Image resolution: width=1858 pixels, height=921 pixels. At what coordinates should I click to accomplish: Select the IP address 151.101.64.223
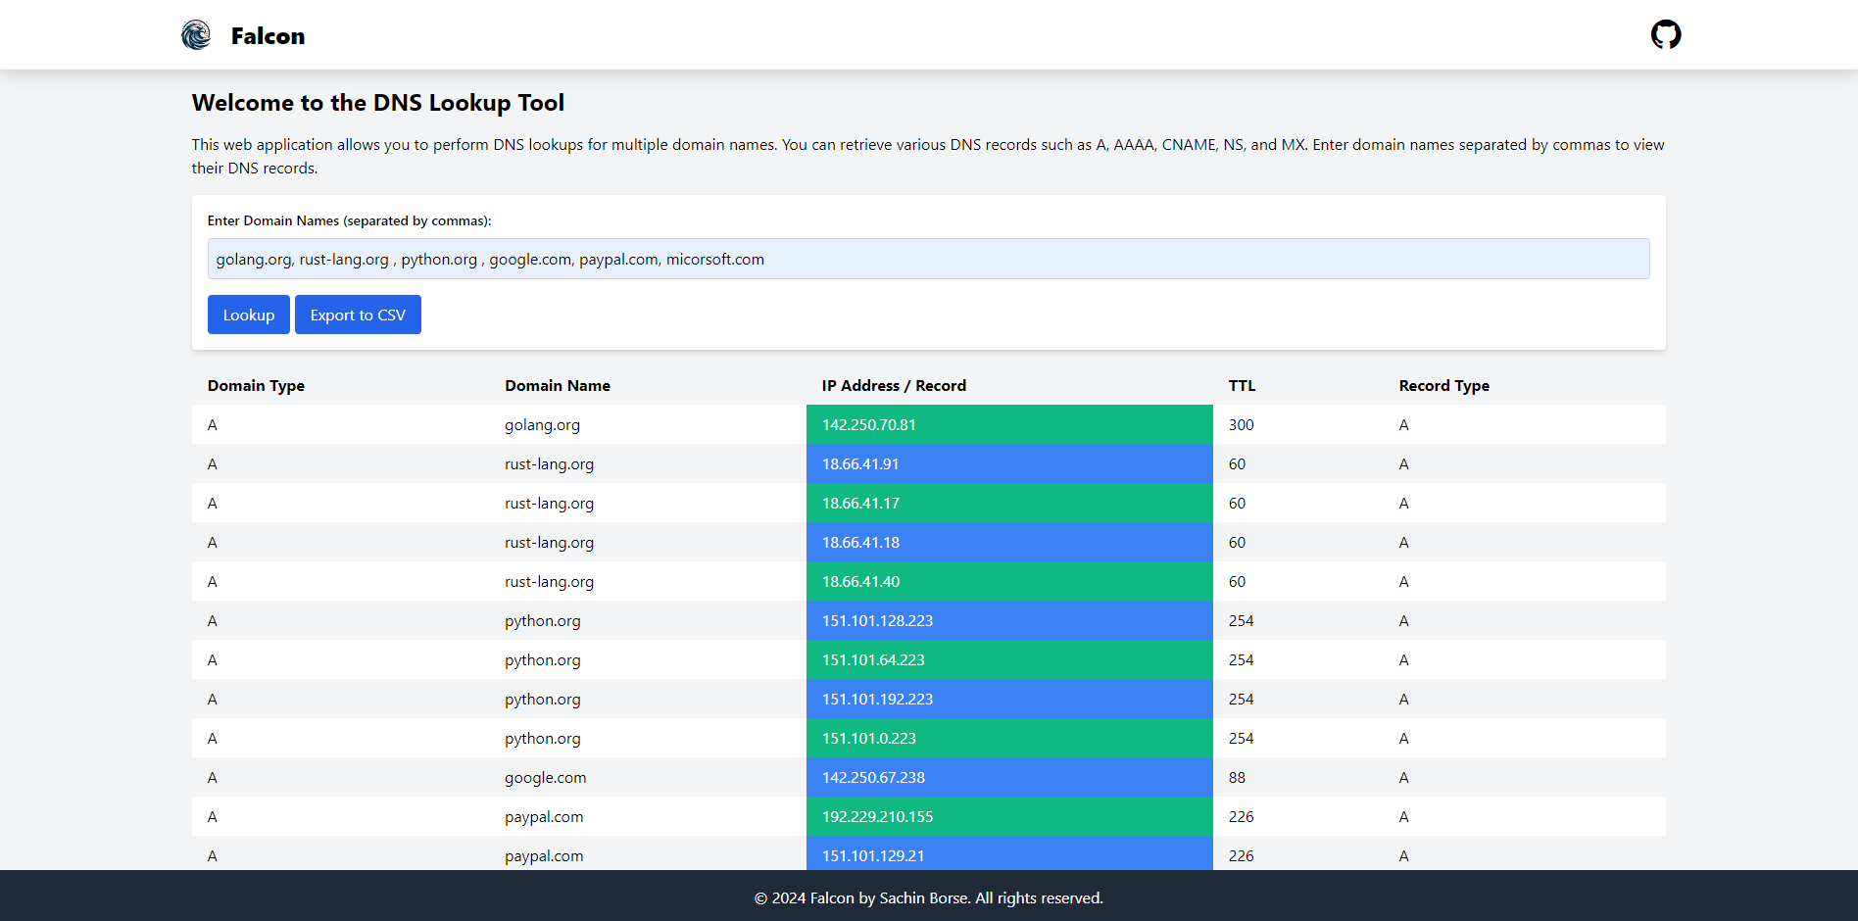point(873,659)
